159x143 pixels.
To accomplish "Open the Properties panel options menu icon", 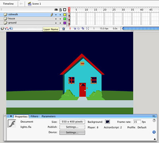I will coord(154,116).
